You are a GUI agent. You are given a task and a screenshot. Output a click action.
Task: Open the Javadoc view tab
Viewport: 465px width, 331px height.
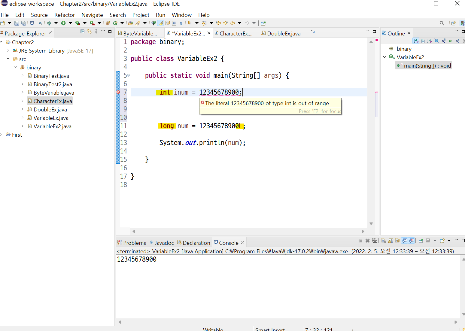pos(162,243)
